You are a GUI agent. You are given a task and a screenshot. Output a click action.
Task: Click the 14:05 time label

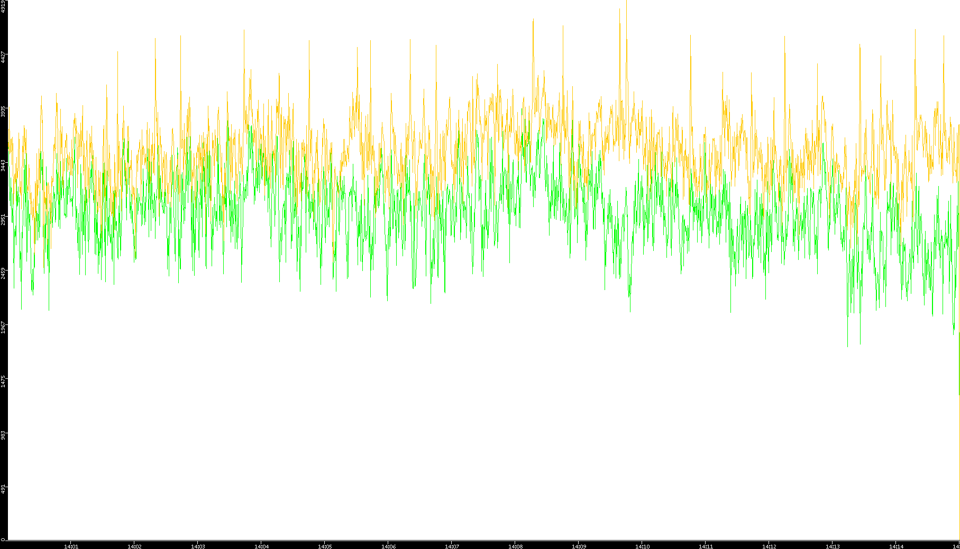325,546
